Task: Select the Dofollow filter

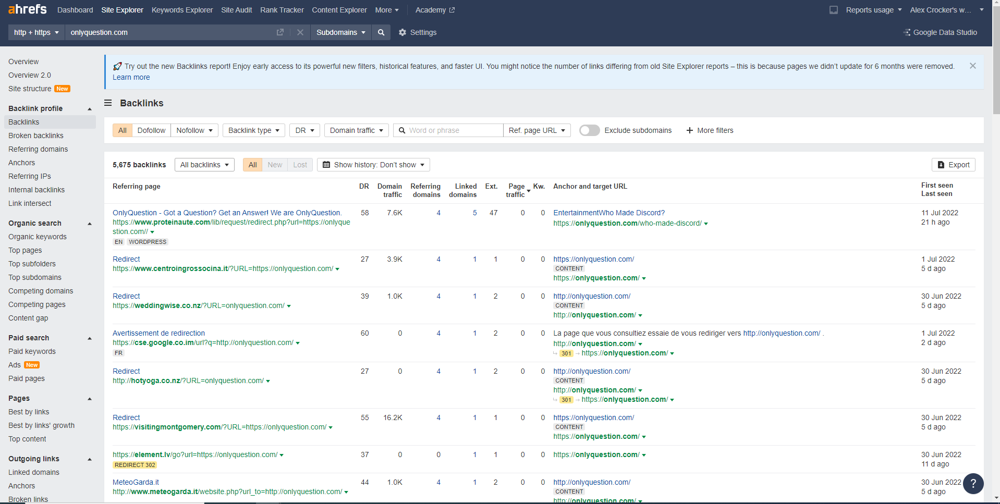Action: [151, 130]
